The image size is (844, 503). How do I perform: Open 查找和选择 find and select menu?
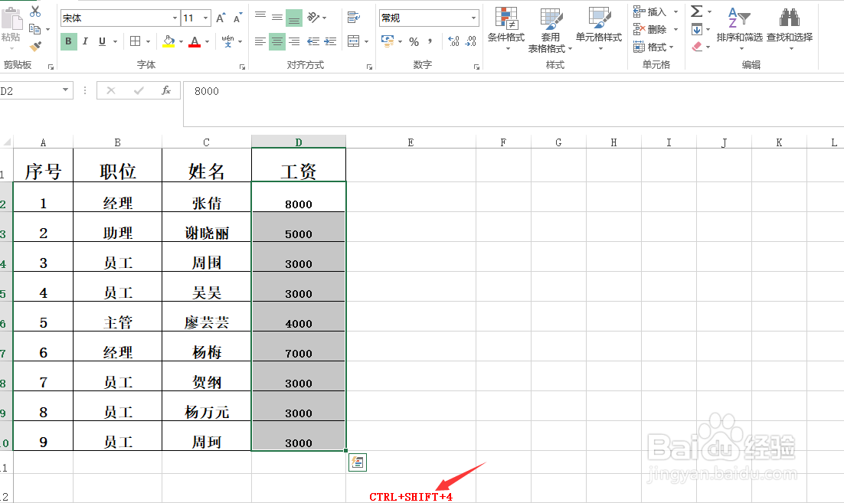click(790, 29)
